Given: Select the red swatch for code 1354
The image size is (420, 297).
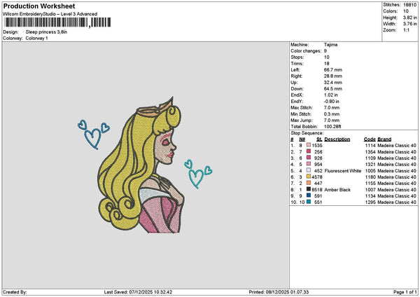Looking at the screenshot, I should pos(309,151).
